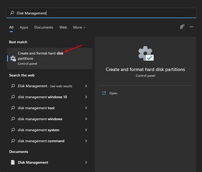
Task: Open Create and format hard disk partitions result
Action: point(49,58)
